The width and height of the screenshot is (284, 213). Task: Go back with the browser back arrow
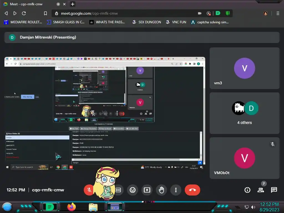[6, 13]
